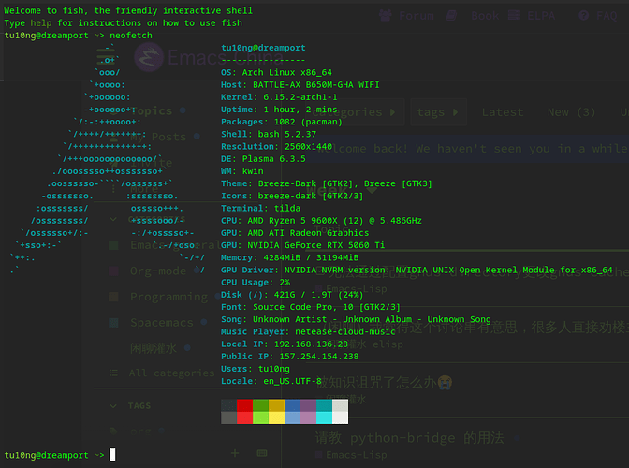This screenshot has height=468, width=629.
Task: Collapse the TAGS sidebar section chevron
Action: click(x=113, y=406)
